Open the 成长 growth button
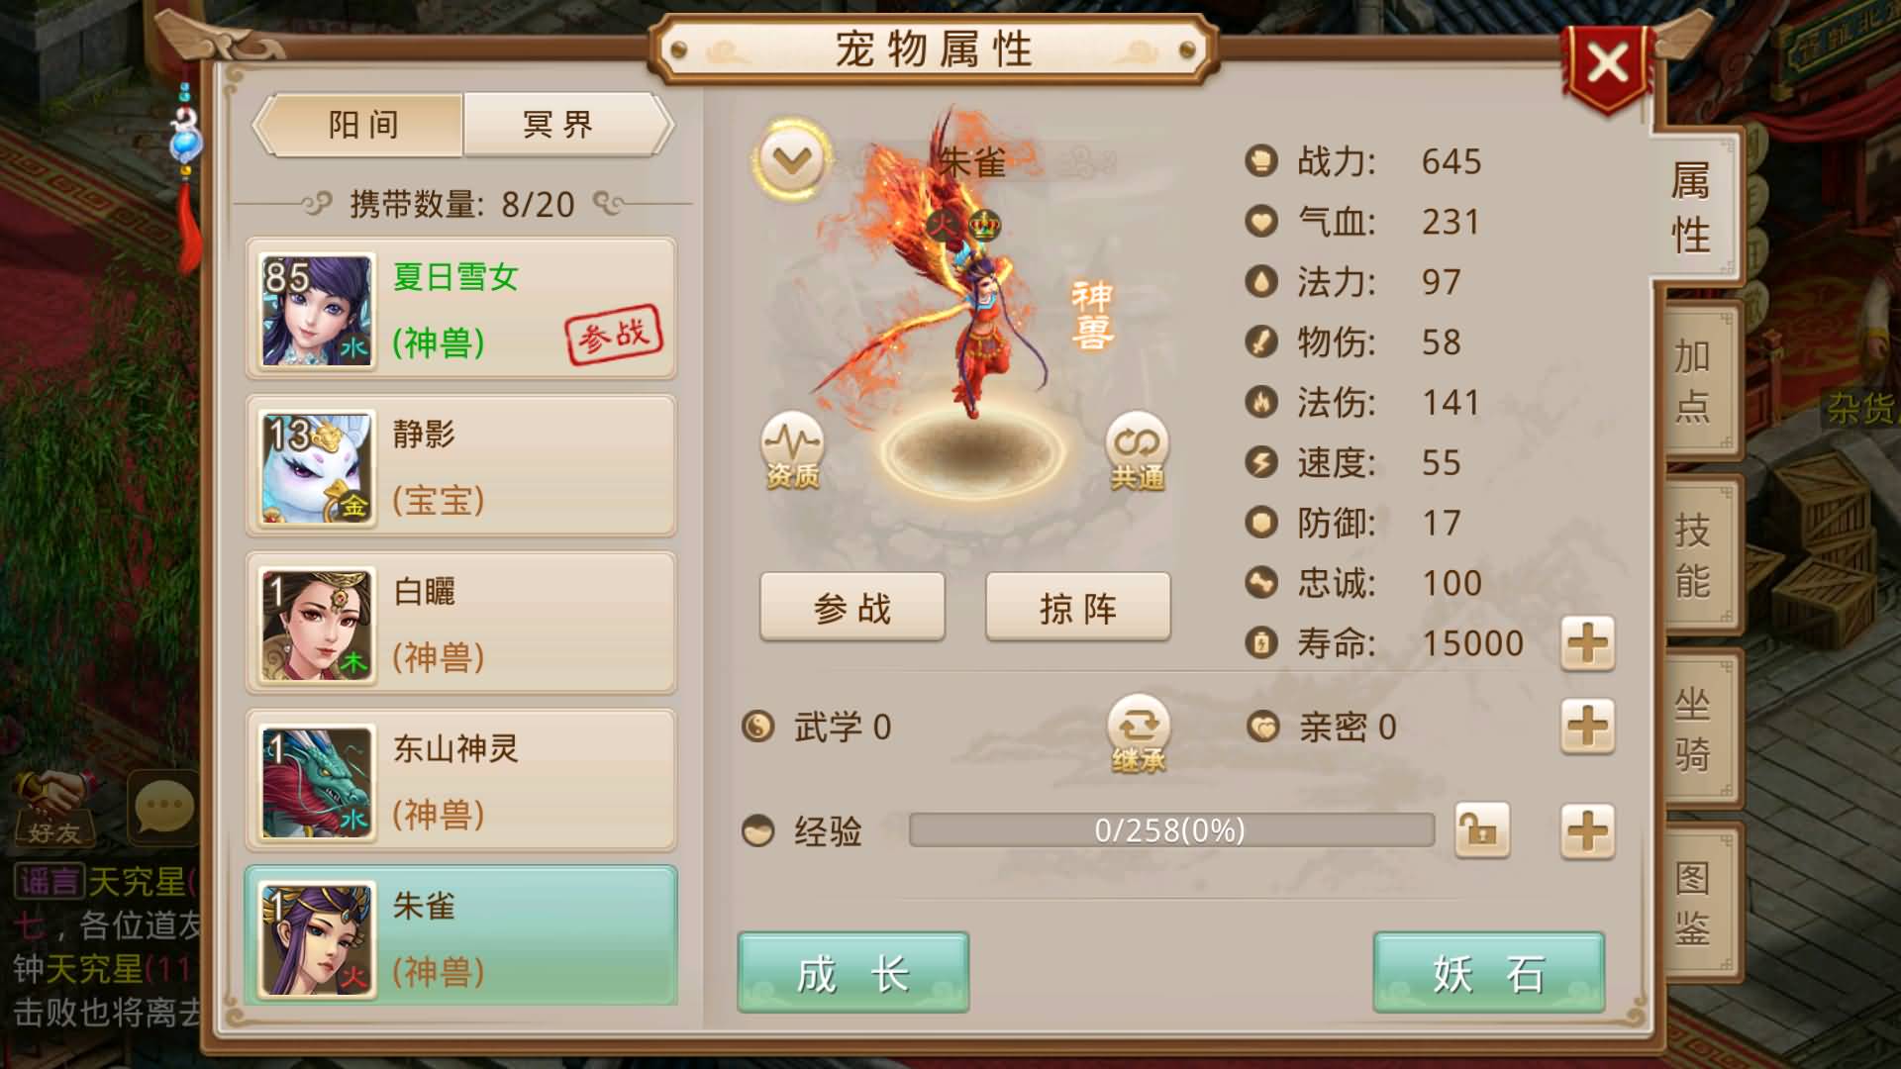 tap(852, 973)
